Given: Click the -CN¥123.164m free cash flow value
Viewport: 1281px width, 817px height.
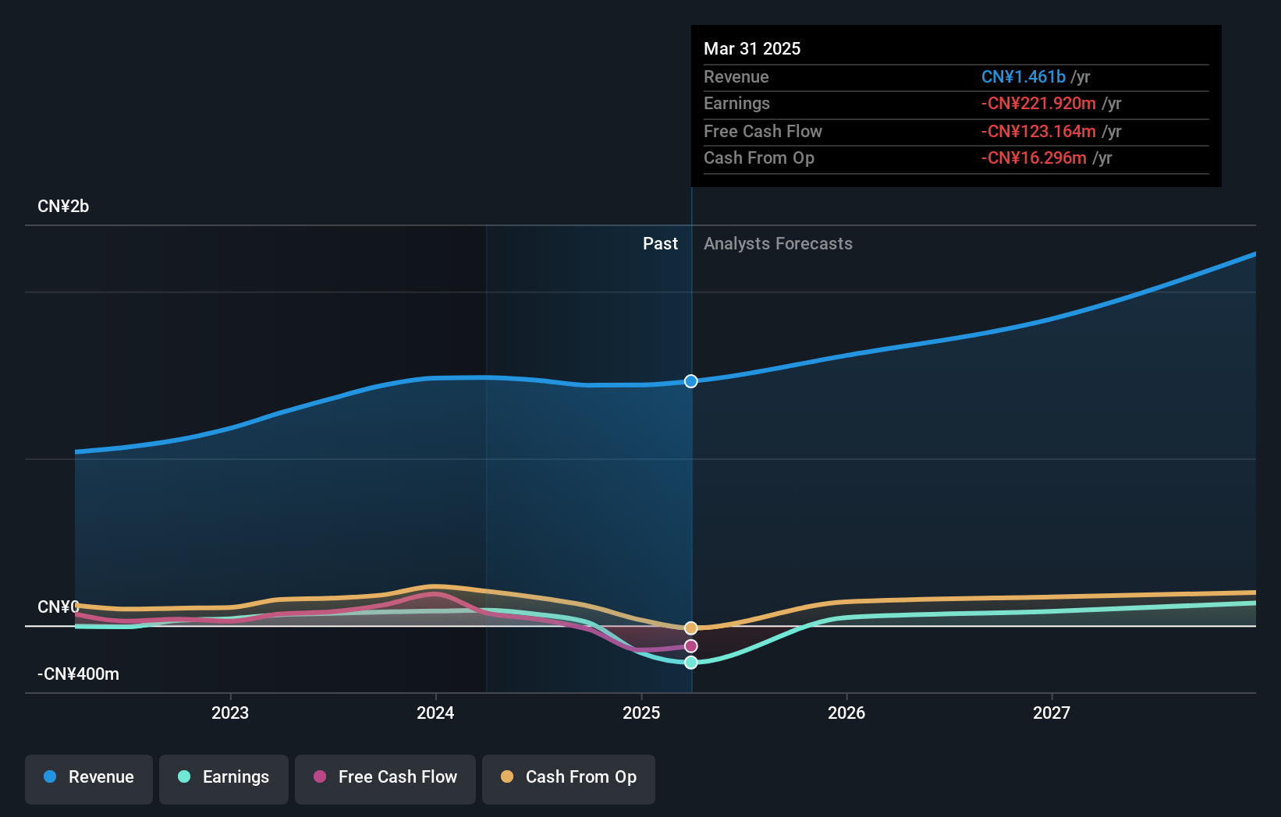Looking at the screenshot, I should coord(1038,132).
